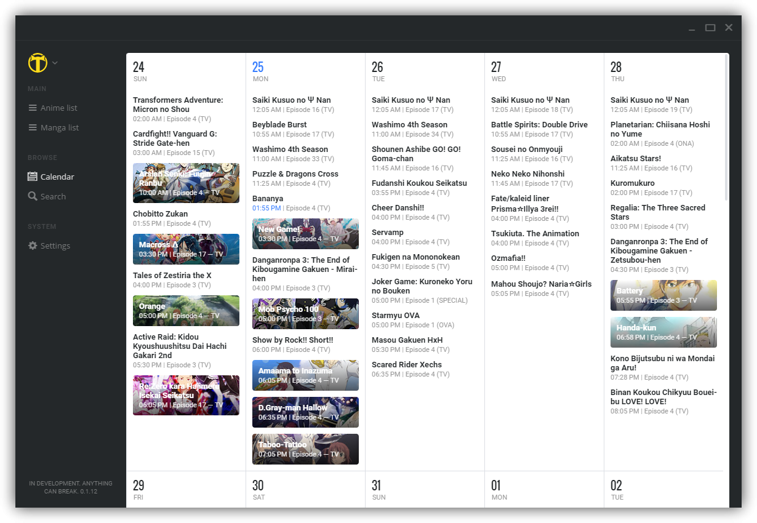The width and height of the screenshot is (757, 523).
Task: Open Settings in the sidebar
Action: click(49, 246)
